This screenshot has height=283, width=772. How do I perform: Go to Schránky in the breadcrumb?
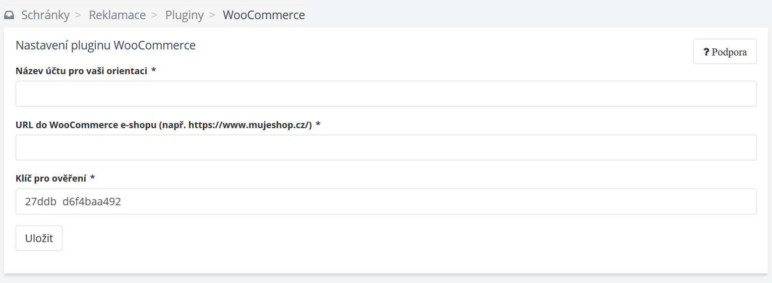click(45, 15)
